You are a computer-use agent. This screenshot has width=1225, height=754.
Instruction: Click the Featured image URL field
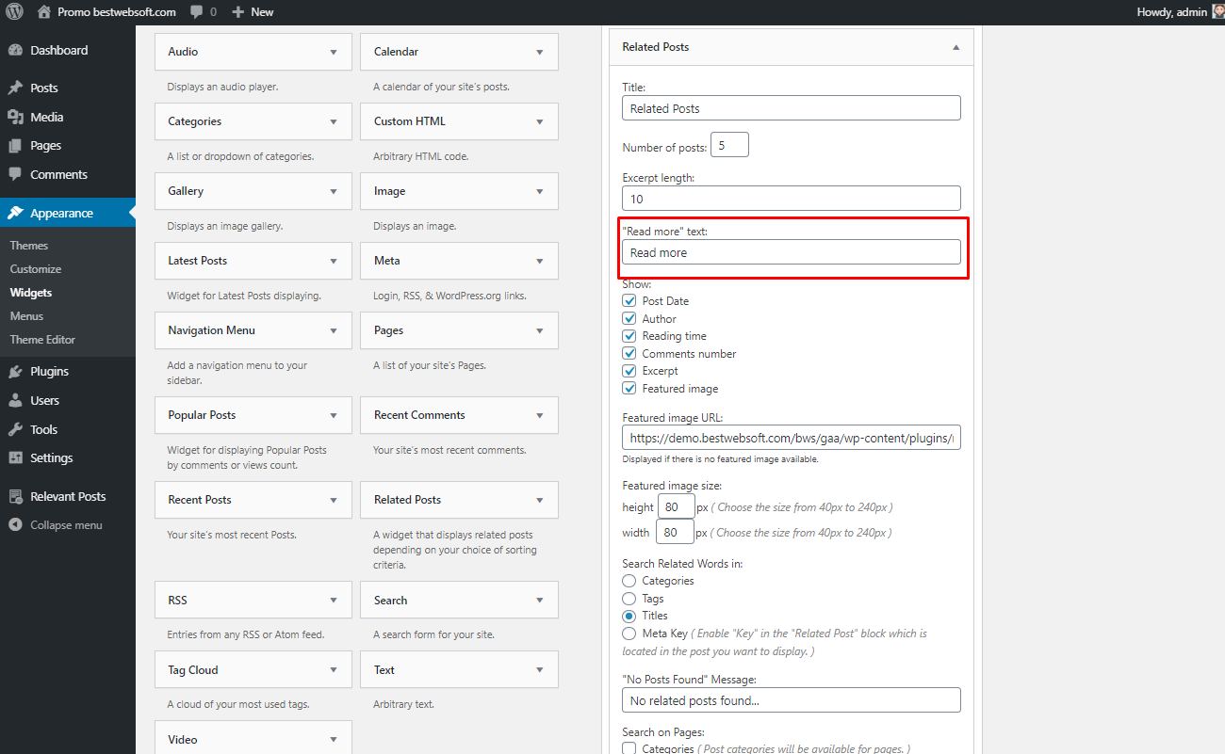792,438
